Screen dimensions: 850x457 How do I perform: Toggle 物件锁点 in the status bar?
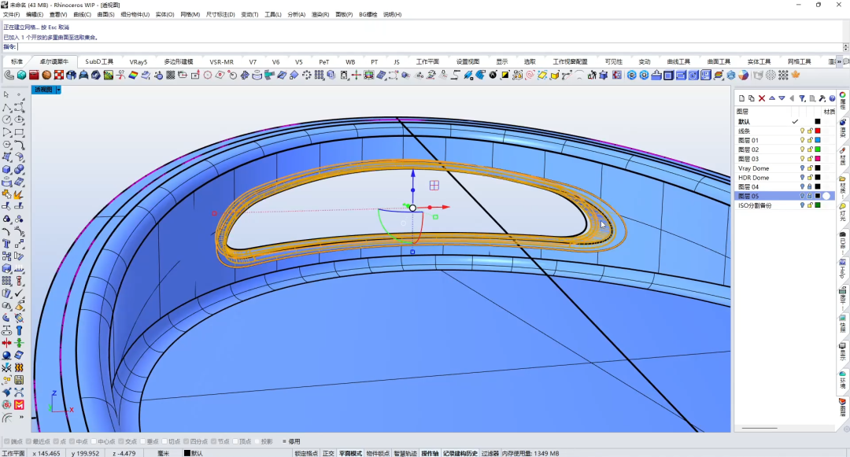[x=378, y=453]
